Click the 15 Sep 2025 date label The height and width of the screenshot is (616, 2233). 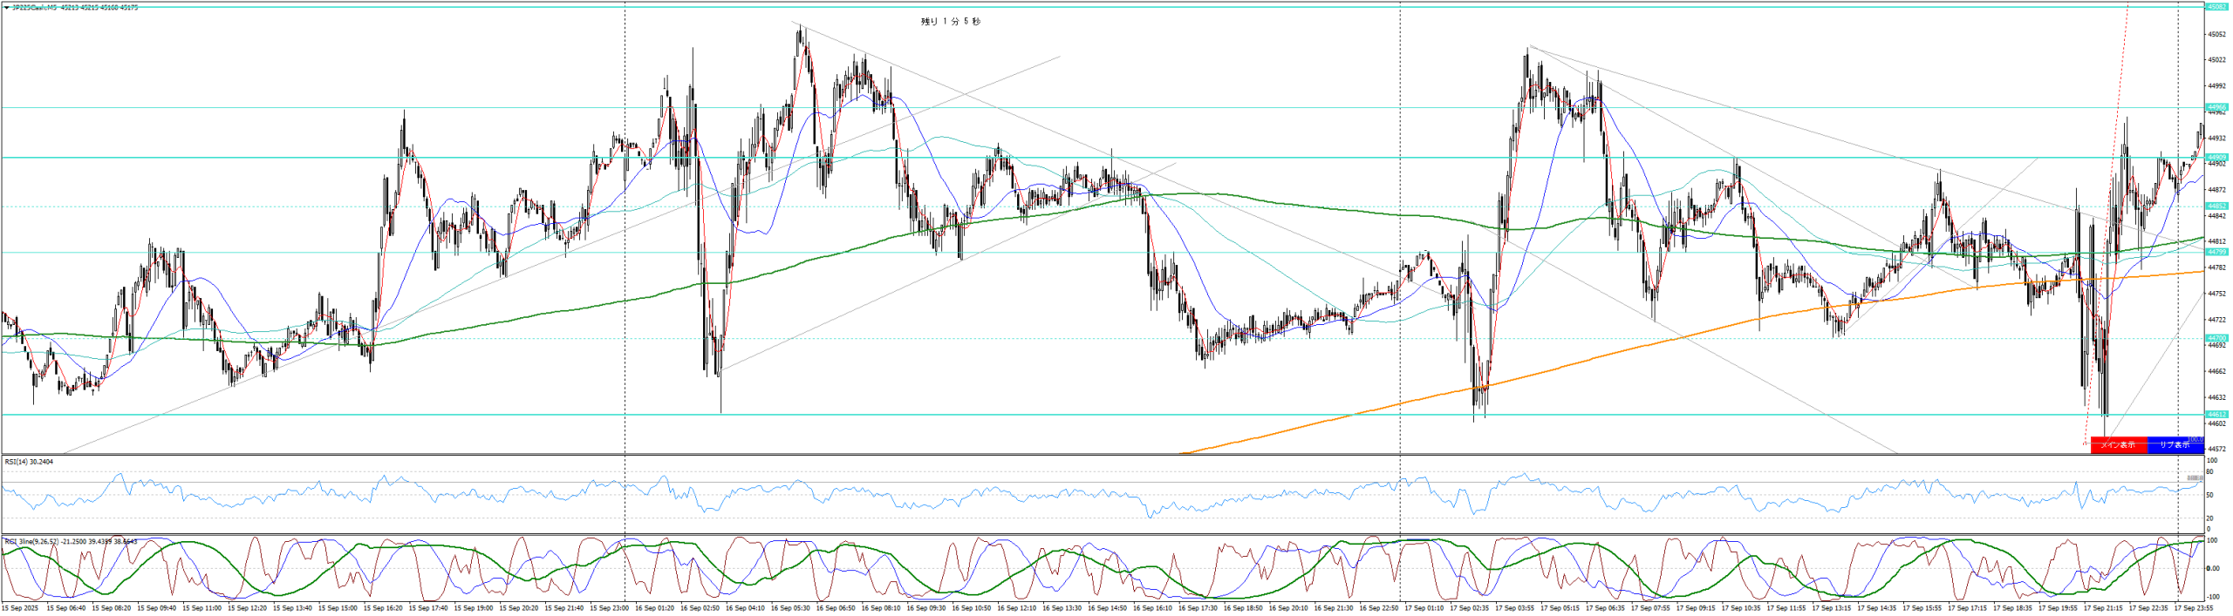click(20, 607)
